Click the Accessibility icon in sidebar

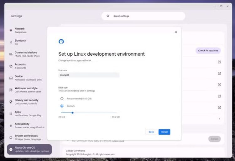pyautogui.click(x=11, y=125)
